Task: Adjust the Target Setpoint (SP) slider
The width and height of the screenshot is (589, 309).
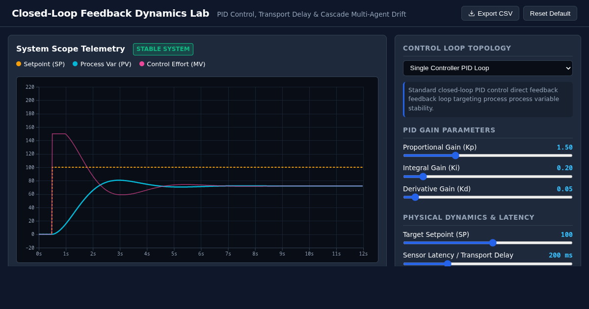Action: pyautogui.click(x=488, y=243)
